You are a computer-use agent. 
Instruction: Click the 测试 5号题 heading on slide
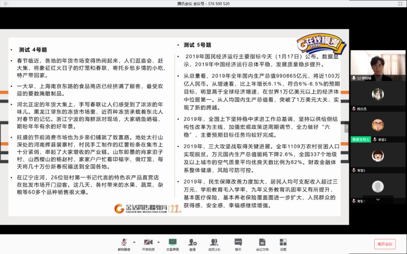197,45
